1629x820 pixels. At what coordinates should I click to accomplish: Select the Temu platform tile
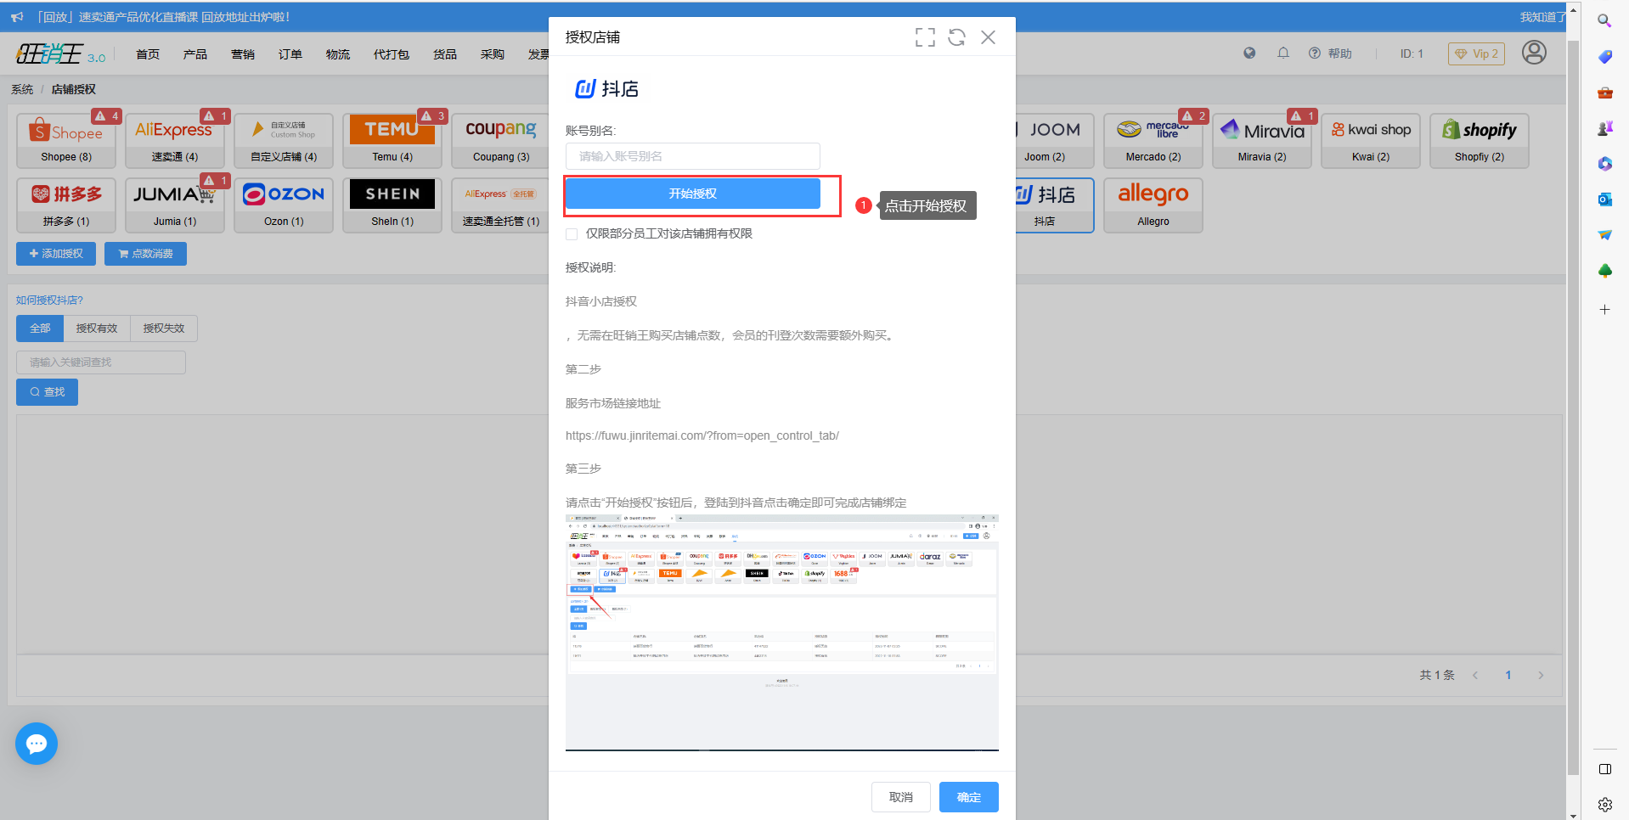pyautogui.click(x=392, y=141)
